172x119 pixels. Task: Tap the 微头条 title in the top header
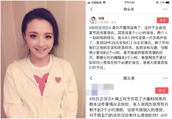coord(129,9)
